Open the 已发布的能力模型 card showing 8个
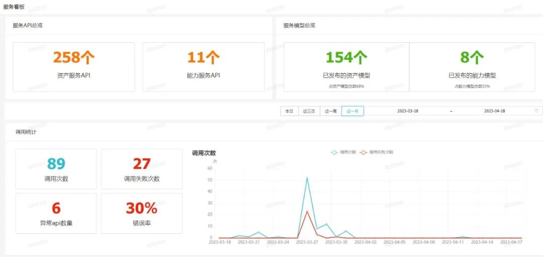The width and height of the screenshot is (543, 257). 472,67
